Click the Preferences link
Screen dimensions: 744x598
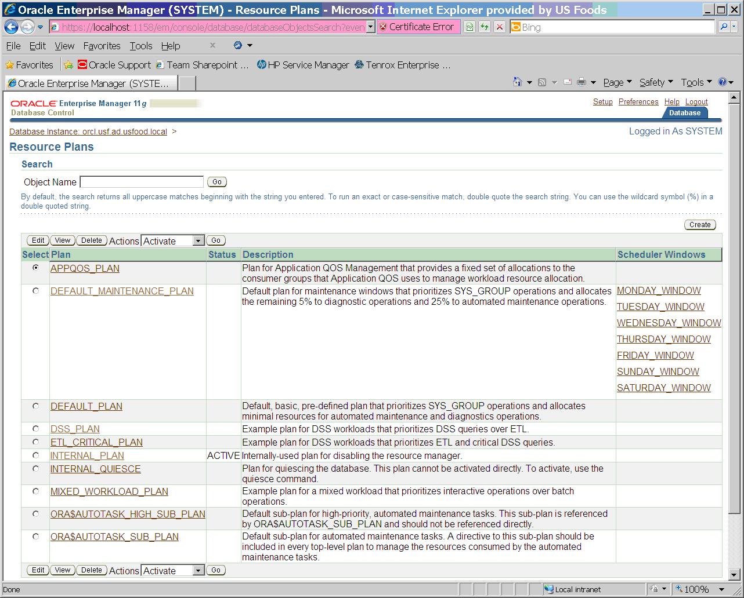click(638, 101)
